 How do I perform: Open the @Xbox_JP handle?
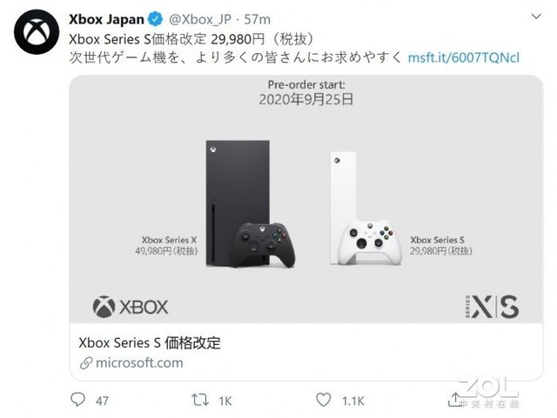pyautogui.click(x=200, y=19)
